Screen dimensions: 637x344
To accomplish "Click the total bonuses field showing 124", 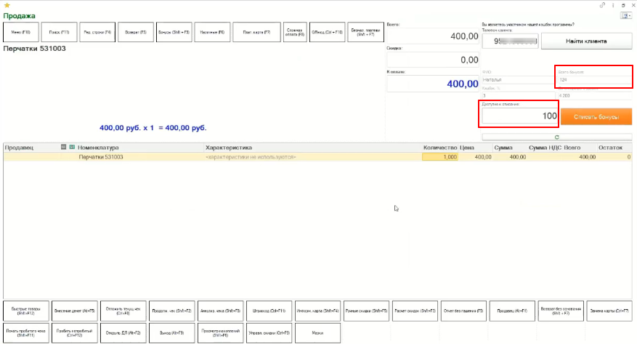I will click(594, 80).
